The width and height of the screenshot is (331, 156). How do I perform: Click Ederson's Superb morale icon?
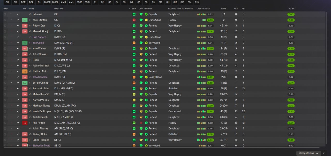146,14
